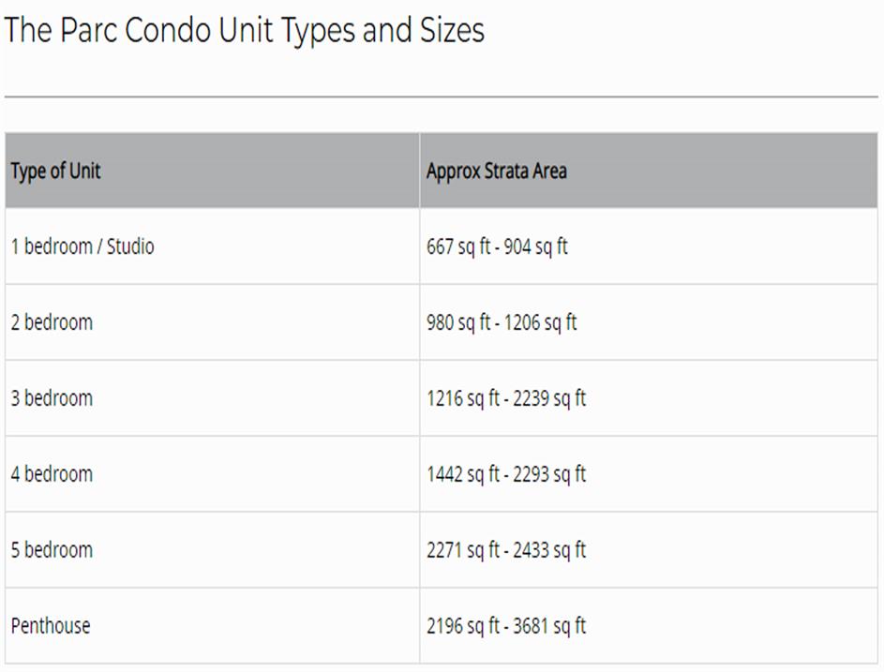This screenshot has height=672, width=884.
Task: Select the '2293 sq ft' area value
Action: pyautogui.click(x=549, y=474)
